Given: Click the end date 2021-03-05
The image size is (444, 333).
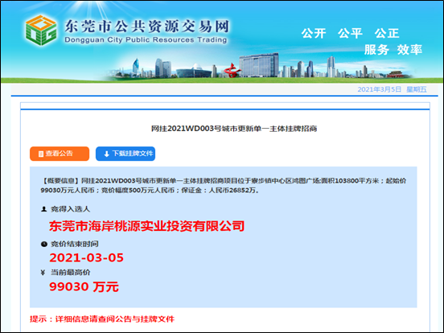Looking at the screenshot, I should [x=86, y=257].
